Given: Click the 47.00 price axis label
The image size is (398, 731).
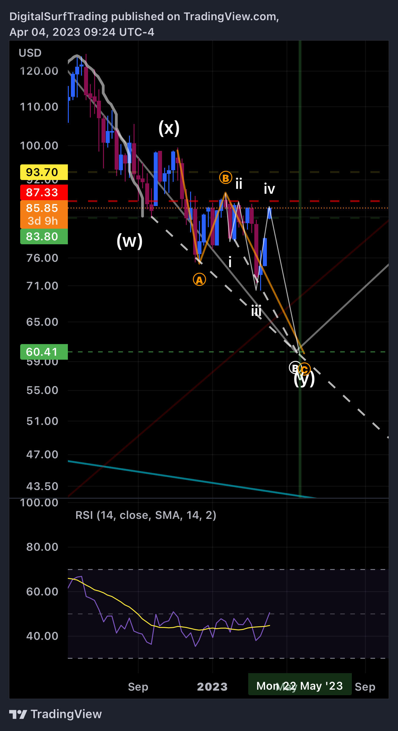Looking at the screenshot, I should [42, 455].
